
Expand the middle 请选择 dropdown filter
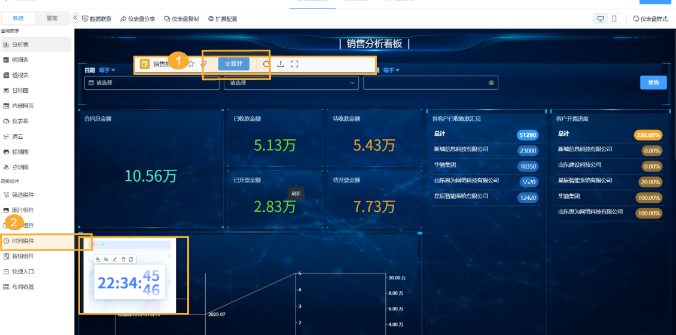pos(291,83)
